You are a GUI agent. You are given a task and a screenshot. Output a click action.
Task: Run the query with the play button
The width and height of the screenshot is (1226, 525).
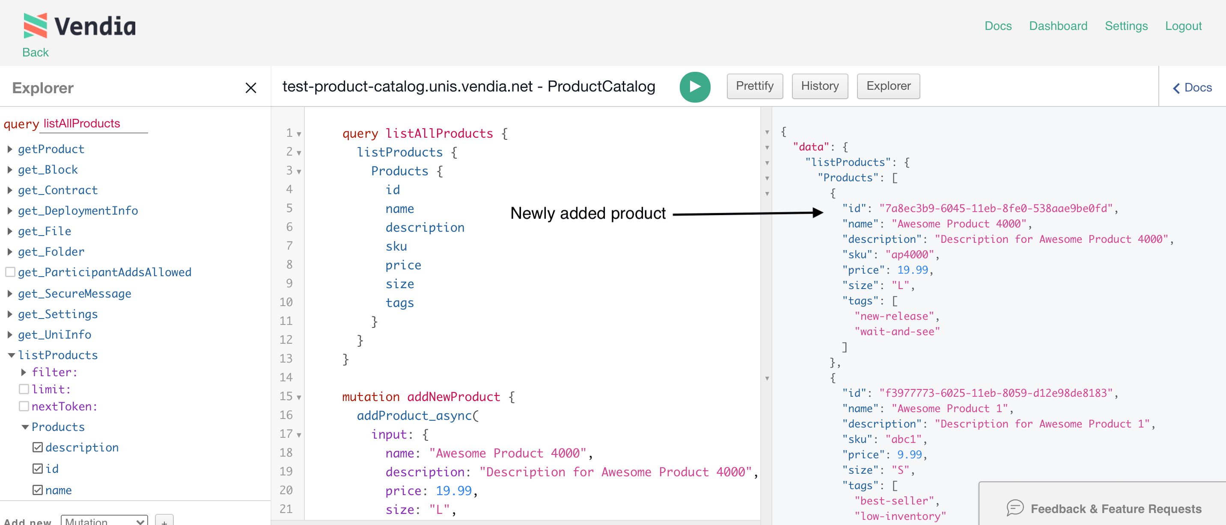click(x=694, y=87)
